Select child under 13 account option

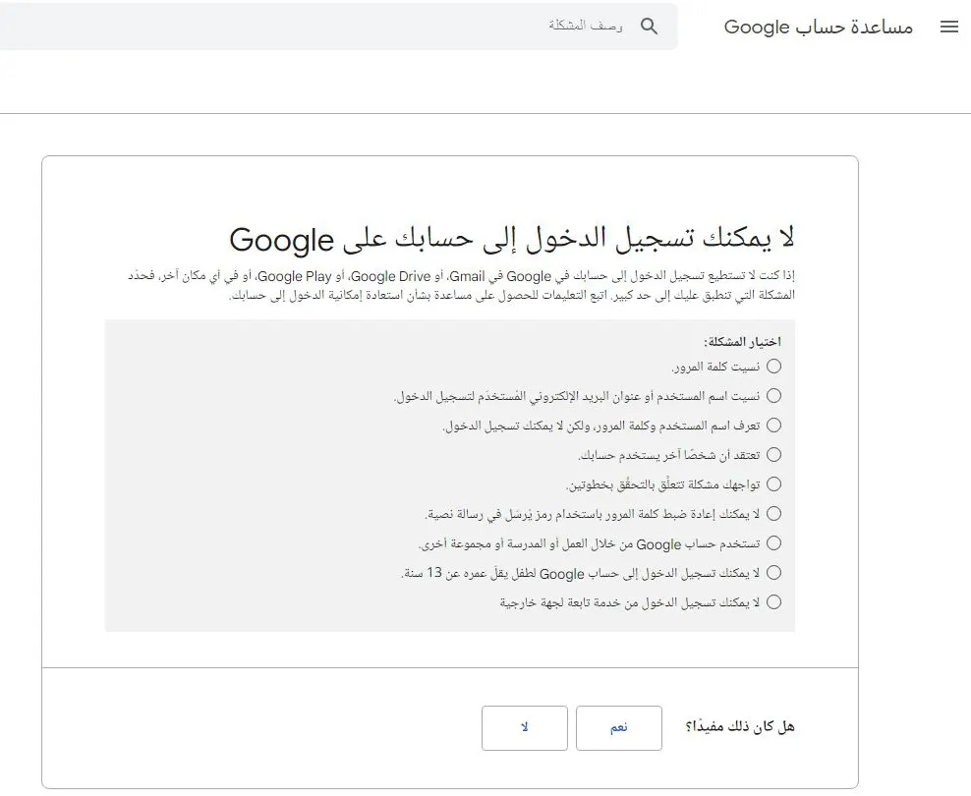click(773, 573)
